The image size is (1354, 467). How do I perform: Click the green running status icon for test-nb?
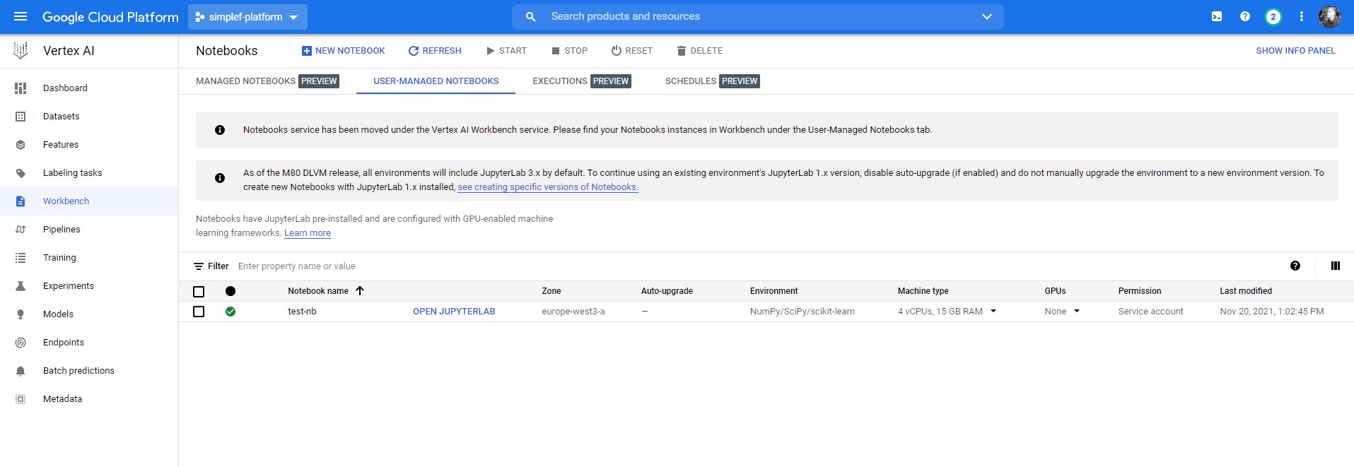pos(230,311)
